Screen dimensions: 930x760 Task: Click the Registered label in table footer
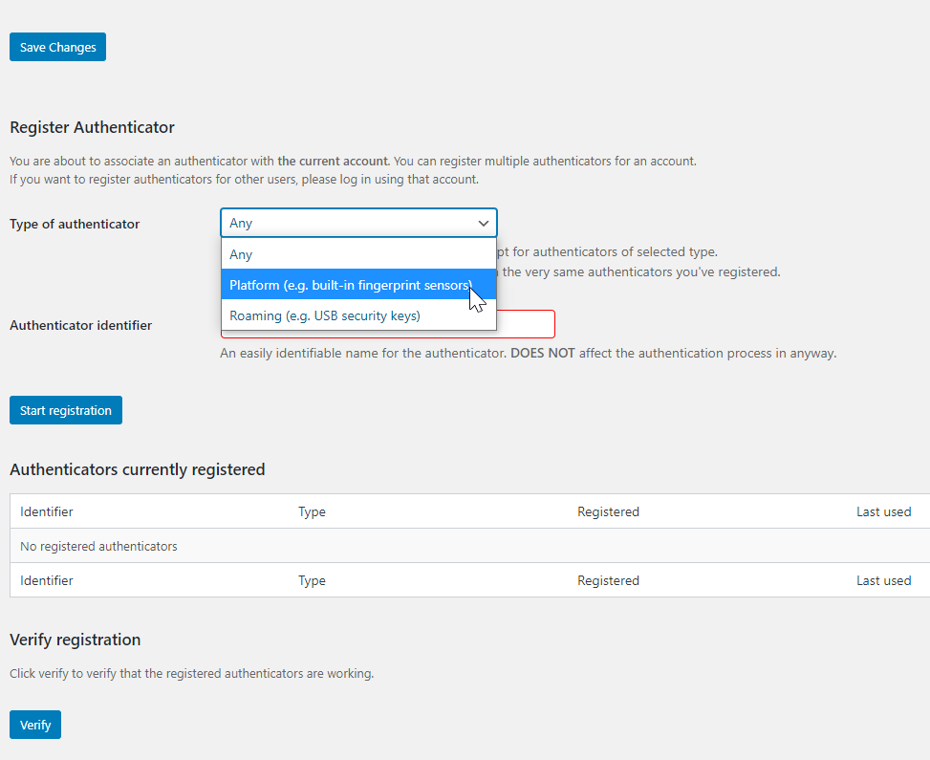coord(608,580)
